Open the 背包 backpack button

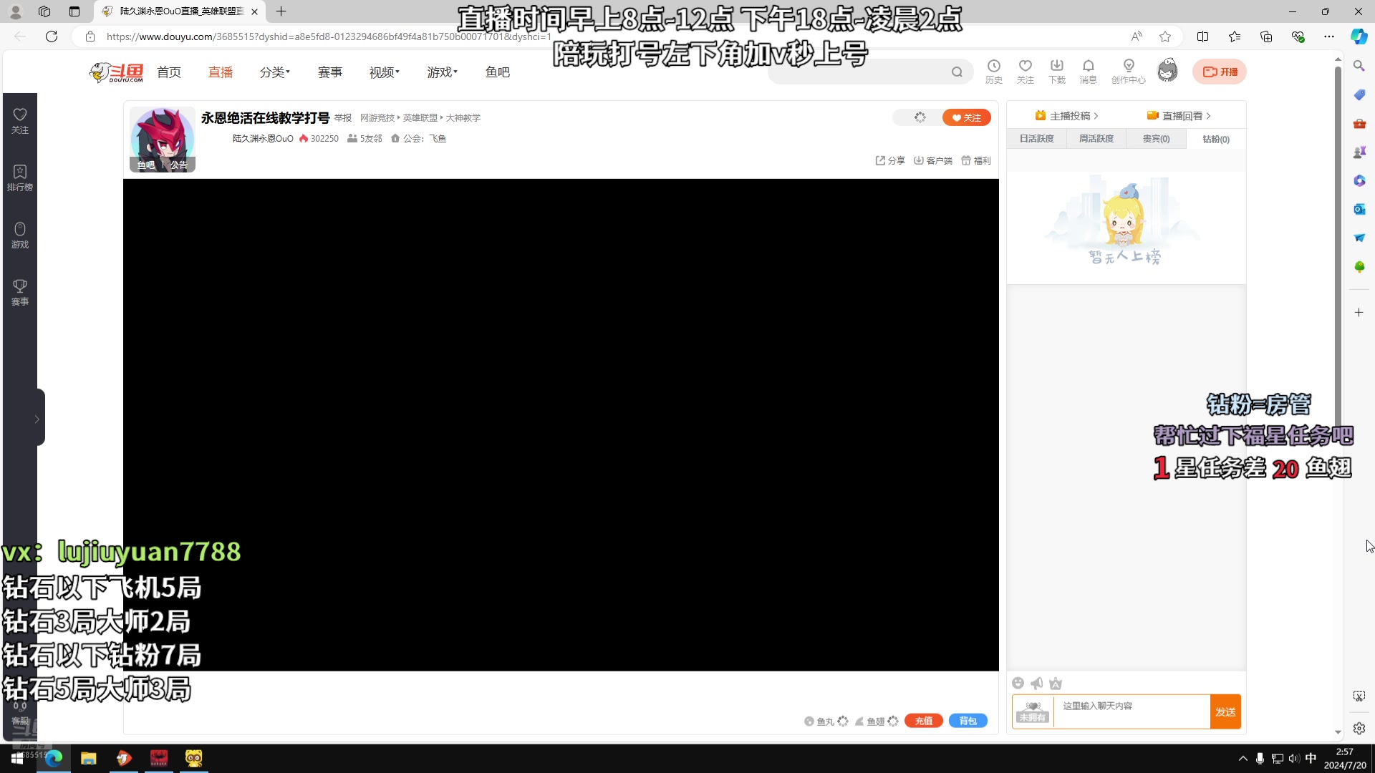coord(968,721)
